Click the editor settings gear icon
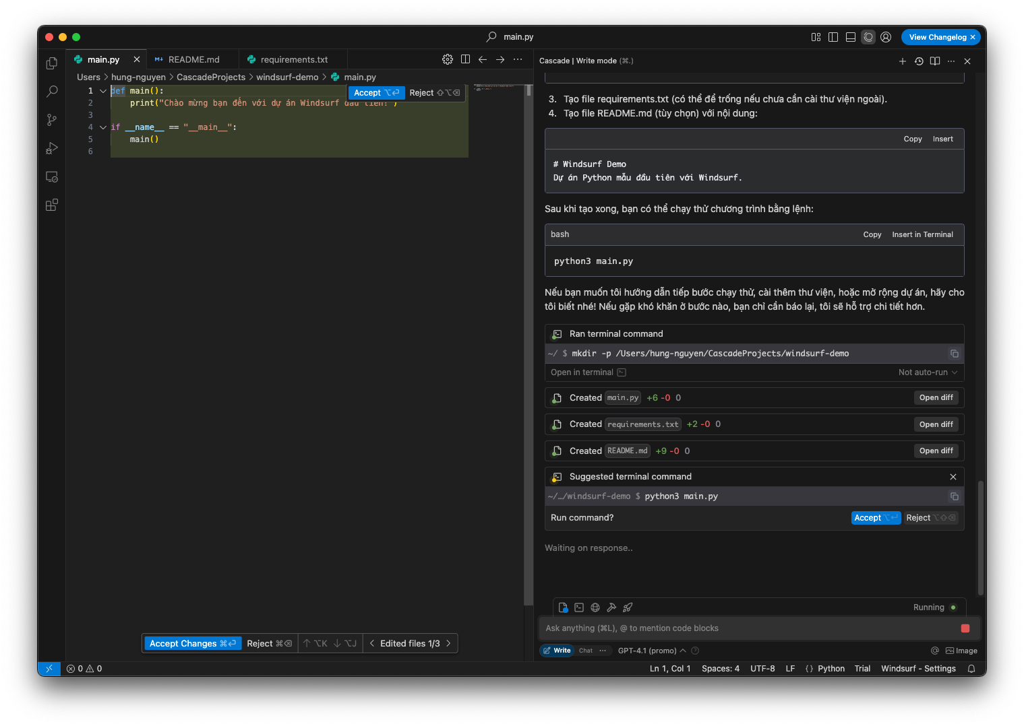This screenshot has width=1024, height=726. (448, 59)
